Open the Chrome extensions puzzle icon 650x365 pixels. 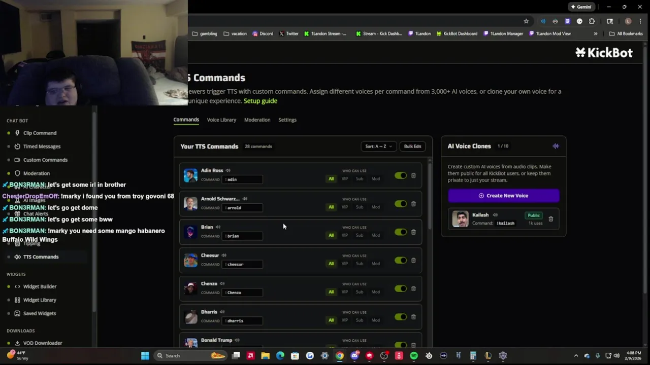click(592, 21)
